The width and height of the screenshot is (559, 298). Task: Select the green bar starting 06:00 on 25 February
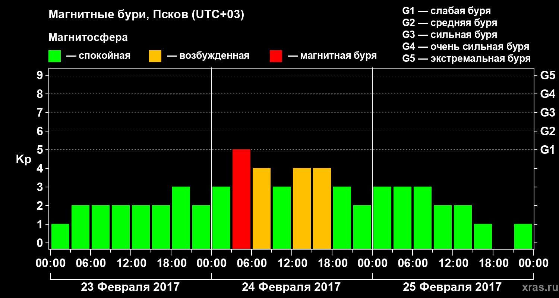pos(423,218)
